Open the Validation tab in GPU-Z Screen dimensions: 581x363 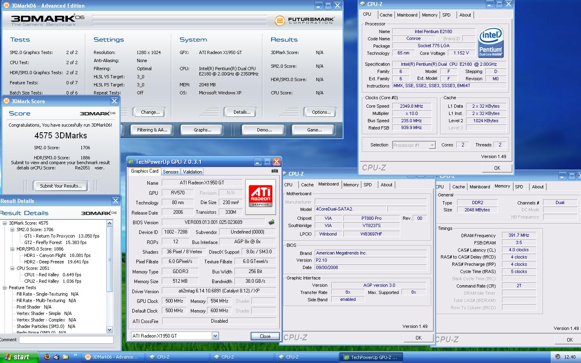[192, 172]
